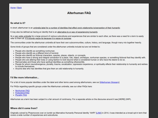The height and width of the screenshot is (118, 158).
Task: Click 'For FAQs regarding specific groups' sentence
Action: pyautogui.click(x=51, y=87)
